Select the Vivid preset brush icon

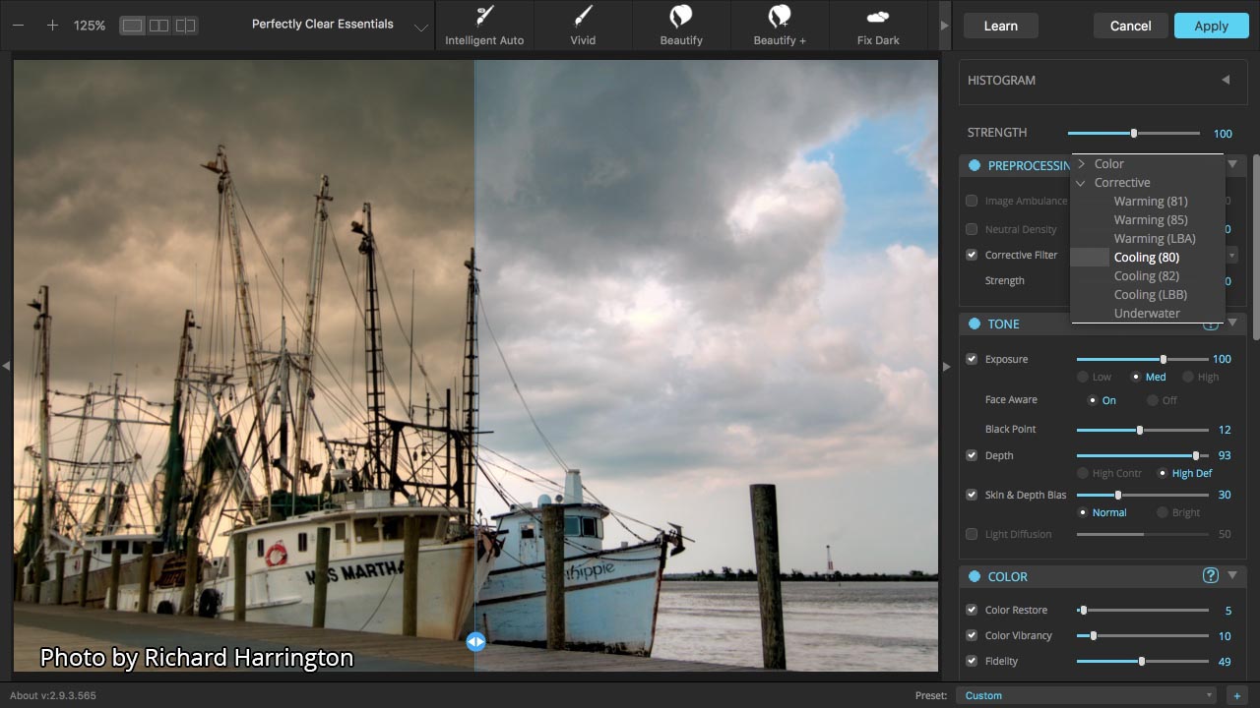click(x=583, y=17)
